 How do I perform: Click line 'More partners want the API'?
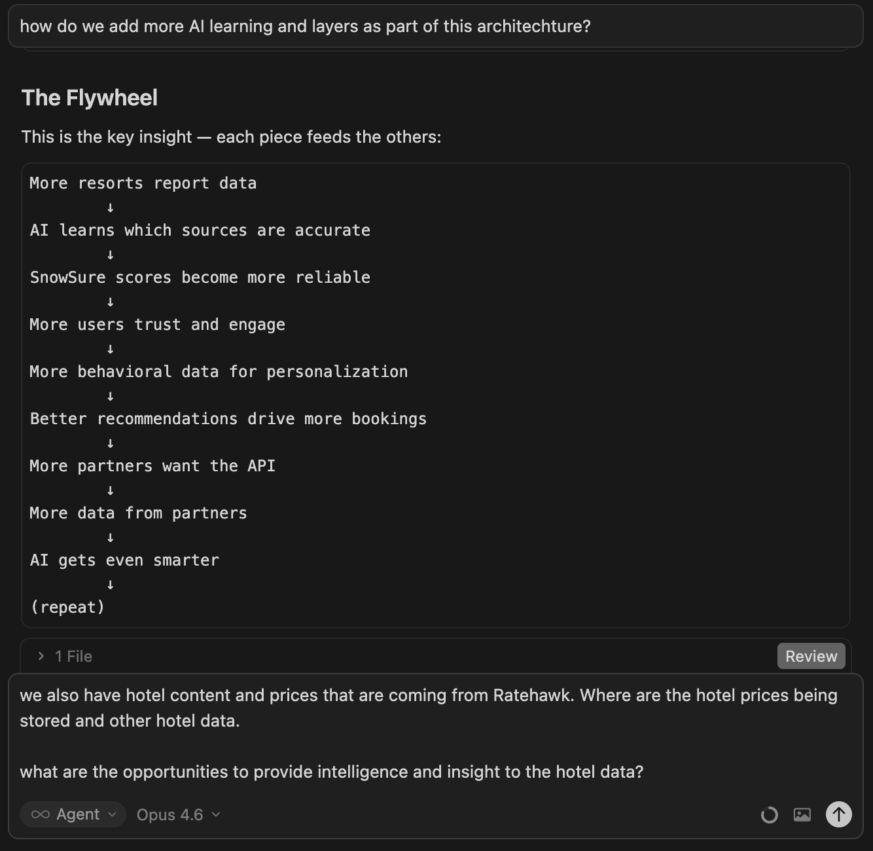click(x=152, y=466)
